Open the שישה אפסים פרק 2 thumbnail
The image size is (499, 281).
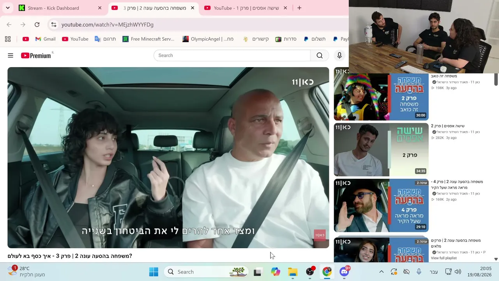coord(381,149)
